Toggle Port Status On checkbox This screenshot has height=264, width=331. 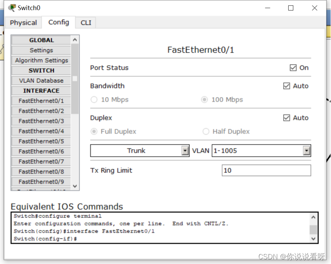tap(293, 68)
